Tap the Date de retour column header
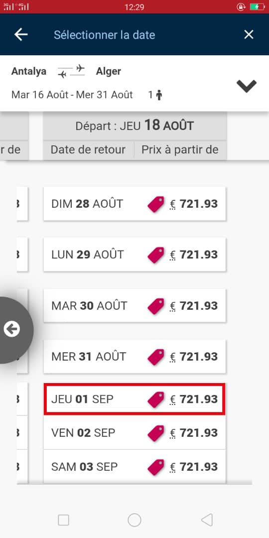Image resolution: width=269 pixels, height=538 pixels. [88, 149]
